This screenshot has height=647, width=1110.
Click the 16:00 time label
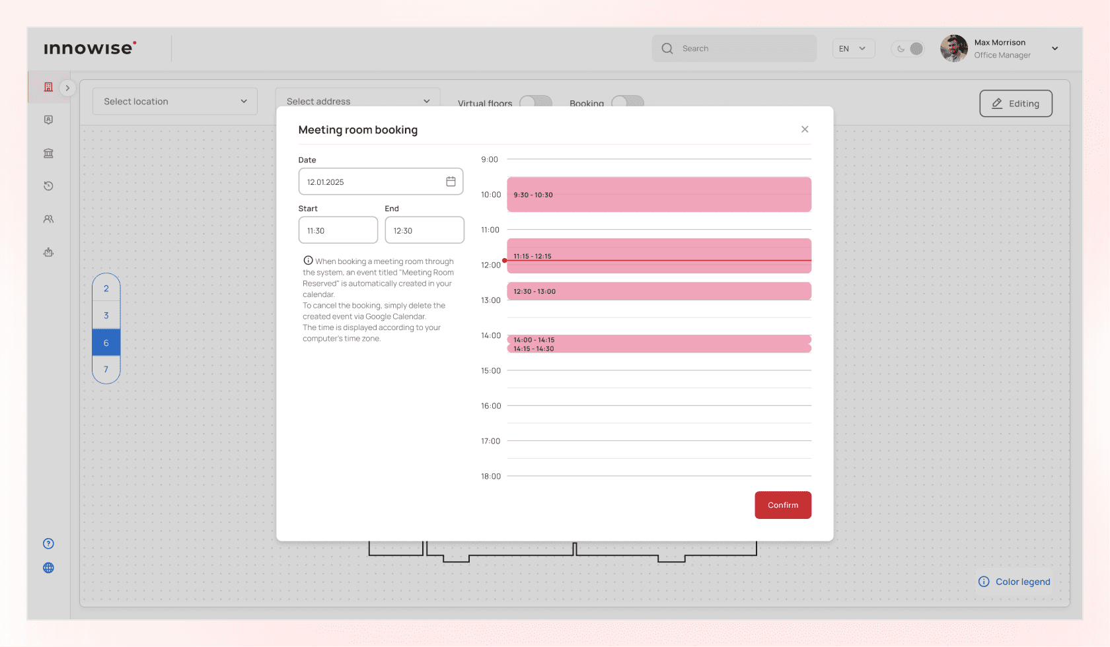click(x=491, y=406)
